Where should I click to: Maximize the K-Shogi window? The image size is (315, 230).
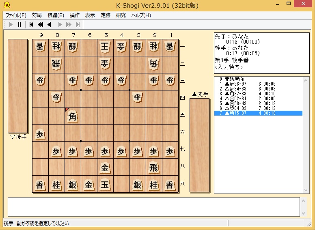pyautogui.click(x=289, y=4)
